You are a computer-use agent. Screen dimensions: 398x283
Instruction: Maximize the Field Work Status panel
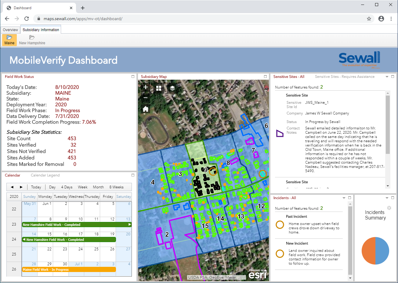click(x=132, y=77)
